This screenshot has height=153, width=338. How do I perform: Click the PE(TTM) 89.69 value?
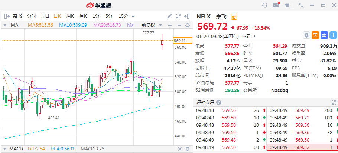tap(282, 68)
